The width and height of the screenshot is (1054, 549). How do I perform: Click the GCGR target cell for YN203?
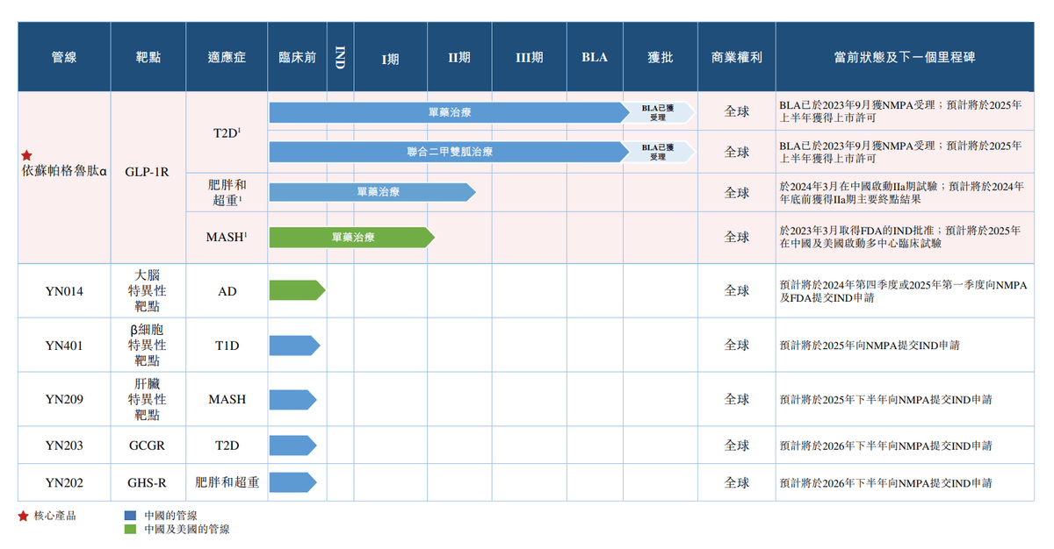pos(148,446)
